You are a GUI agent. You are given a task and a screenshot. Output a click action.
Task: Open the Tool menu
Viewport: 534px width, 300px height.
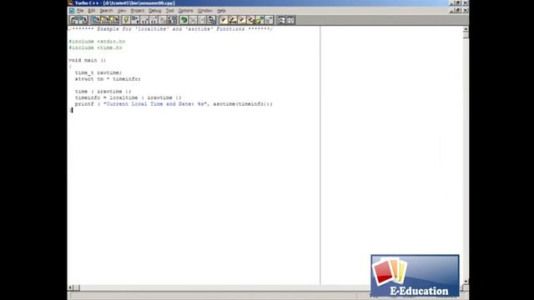pos(169,11)
